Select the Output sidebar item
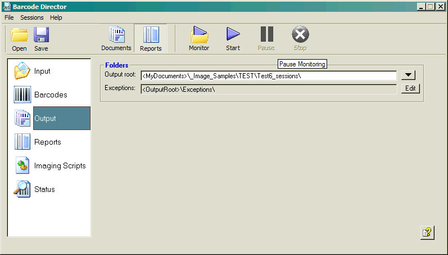Image resolution: width=448 pixels, height=255 pixels. click(49, 119)
